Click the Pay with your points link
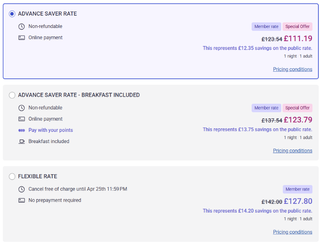320x245 pixels. (50, 130)
